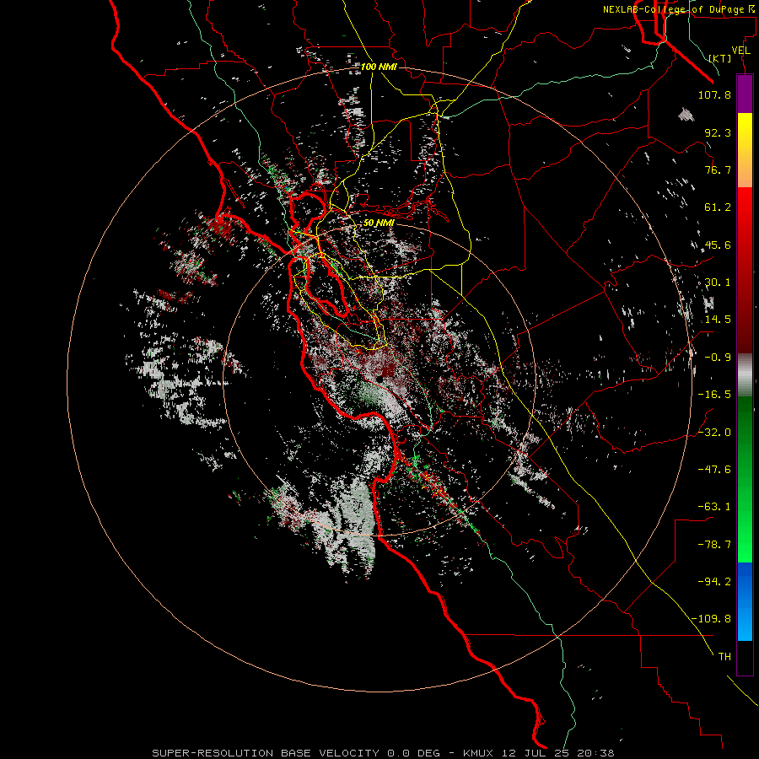Image resolution: width=759 pixels, height=759 pixels.
Task: Click the -109.8 velocity scale value
Action: click(711, 619)
